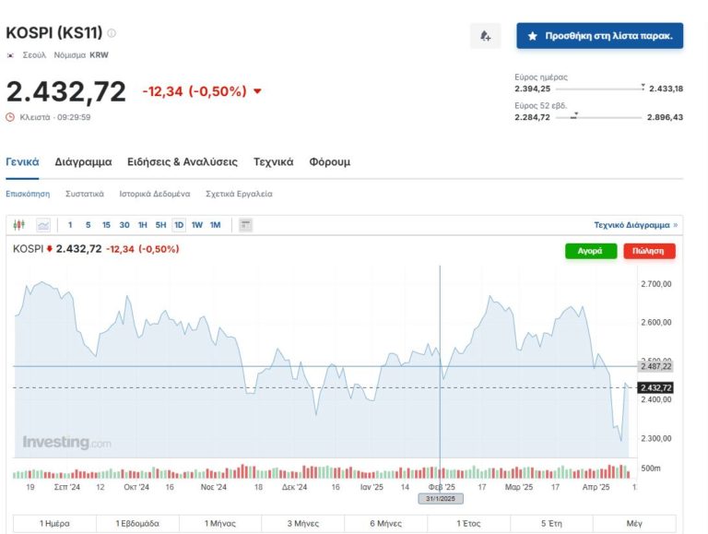Expand the red price change arrow
This screenshot has height=534, width=708.
(x=257, y=91)
